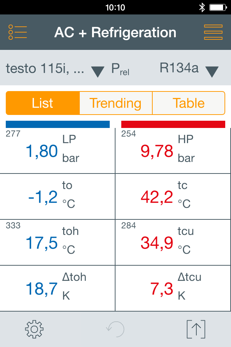Image resolution: width=231 pixels, height=347 pixels.
Task: Switch to the Table view
Action: 189,103
